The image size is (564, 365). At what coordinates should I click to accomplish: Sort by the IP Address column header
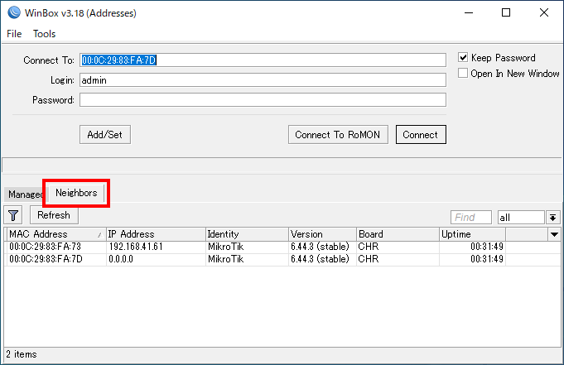156,234
